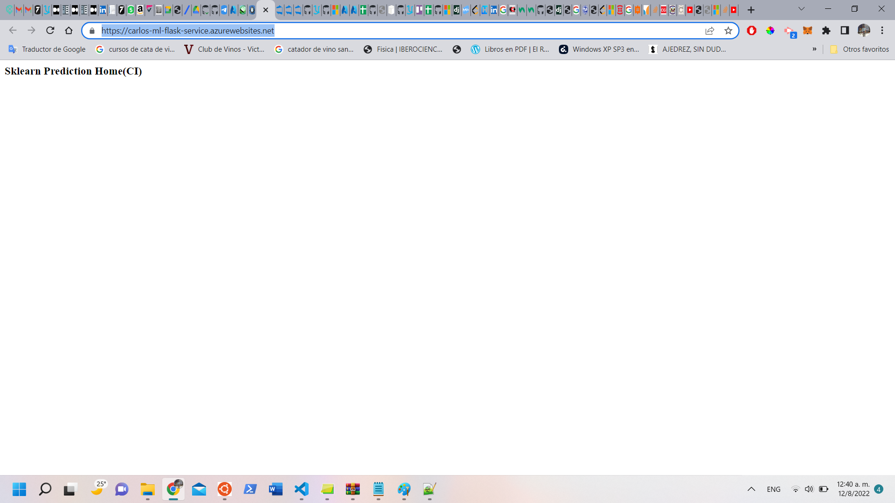Reload the current page
This screenshot has width=895, height=503.
[x=50, y=31]
